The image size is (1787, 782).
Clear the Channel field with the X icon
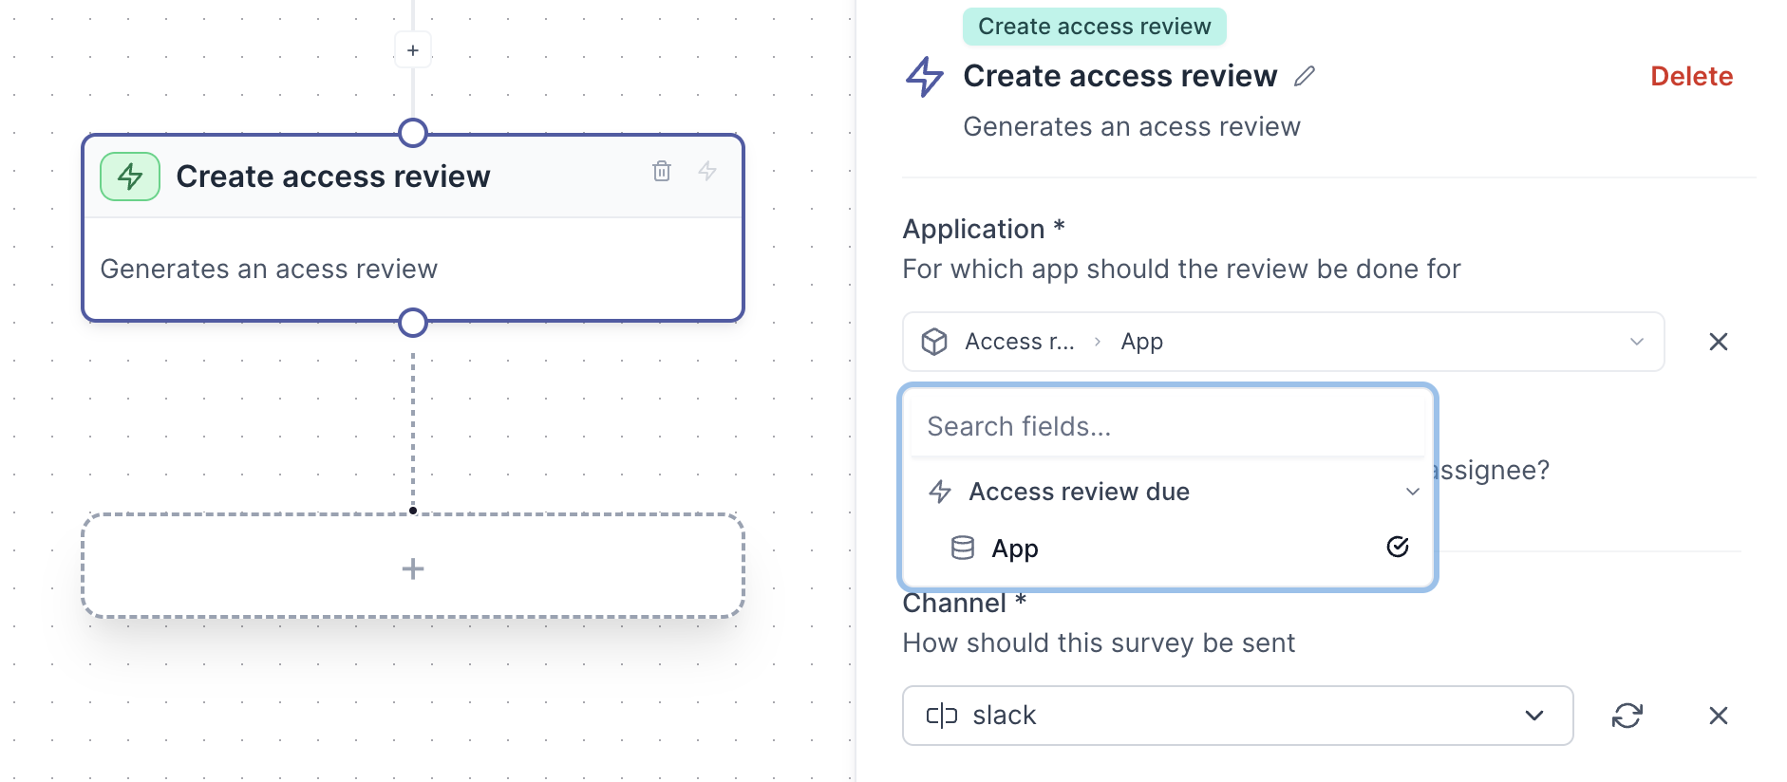pos(1718,716)
